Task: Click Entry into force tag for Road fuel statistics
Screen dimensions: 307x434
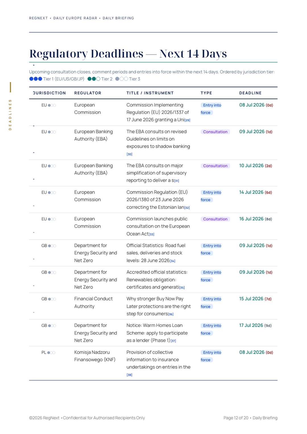Action: point(211,249)
